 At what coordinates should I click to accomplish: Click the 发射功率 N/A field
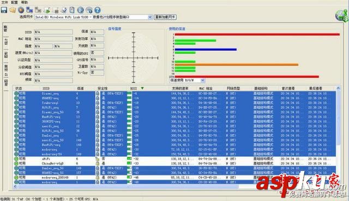(97, 39)
